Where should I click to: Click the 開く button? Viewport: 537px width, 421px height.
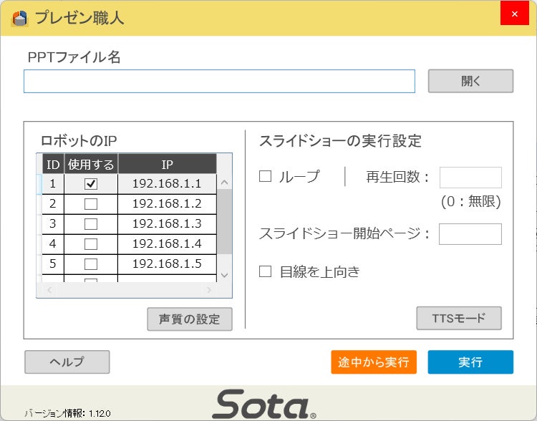tap(470, 81)
